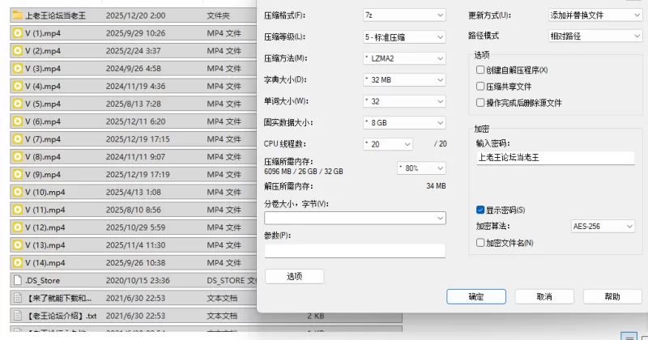Image resolution: width=648 pixels, height=340 pixels.
Task: Open the 字典大小 dropdown showing 32 MB
Action: [x=404, y=79]
